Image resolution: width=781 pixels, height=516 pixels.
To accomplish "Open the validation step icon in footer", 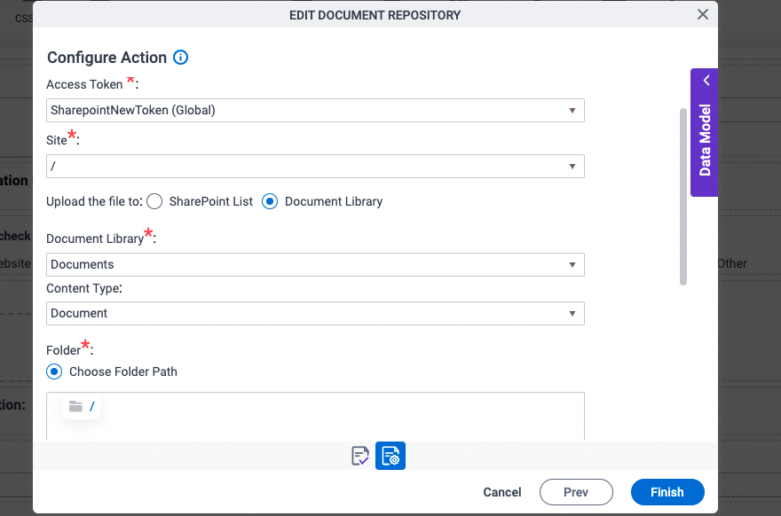I will coord(360,456).
